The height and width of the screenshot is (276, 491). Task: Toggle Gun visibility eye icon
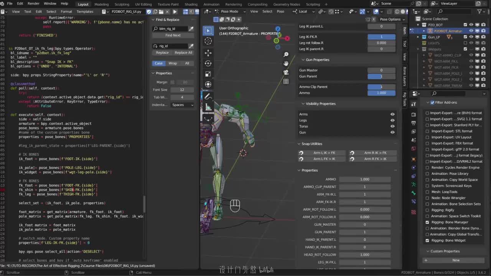click(x=392, y=132)
